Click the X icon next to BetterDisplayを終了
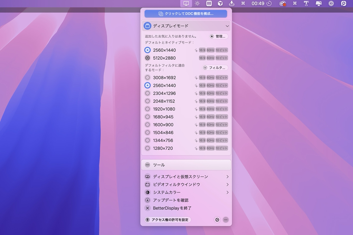The width and height of the screenshot is (353, 235). 147,208
